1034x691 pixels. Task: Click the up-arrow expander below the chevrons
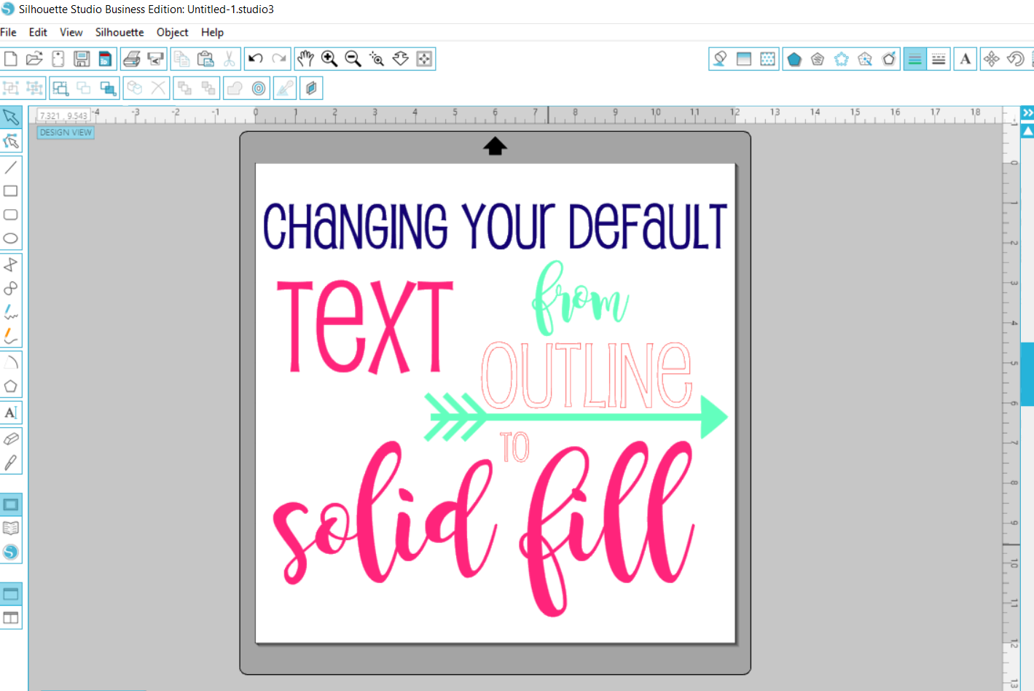1027,131
